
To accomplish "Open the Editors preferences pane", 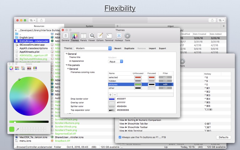I will tap(100, 37).
